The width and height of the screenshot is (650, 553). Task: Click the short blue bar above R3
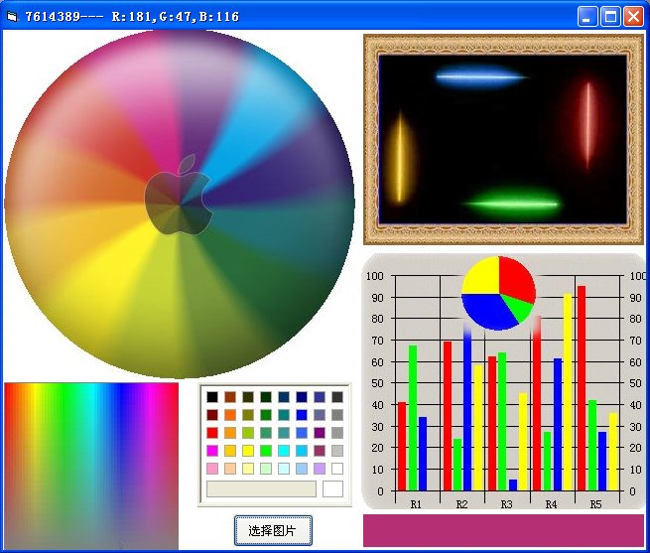pyautogui.click(x=513, y=484)
